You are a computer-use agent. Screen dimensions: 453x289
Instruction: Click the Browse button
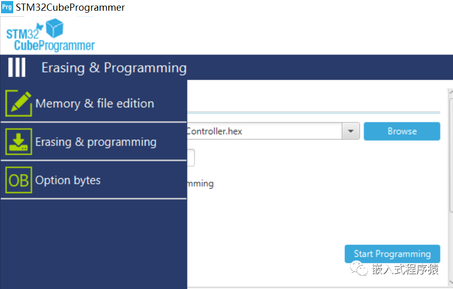coord(402,131)
